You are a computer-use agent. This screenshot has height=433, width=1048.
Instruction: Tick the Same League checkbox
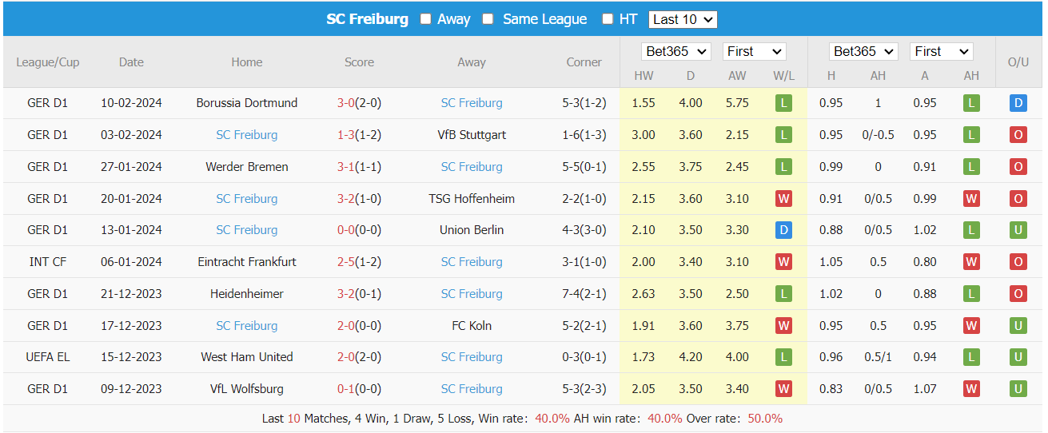pos(488,19)
